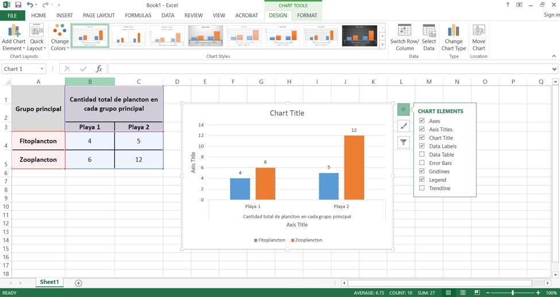Open Add Chart Element menu
Screen dimensions: 560x297
click(x=14, y=38)
